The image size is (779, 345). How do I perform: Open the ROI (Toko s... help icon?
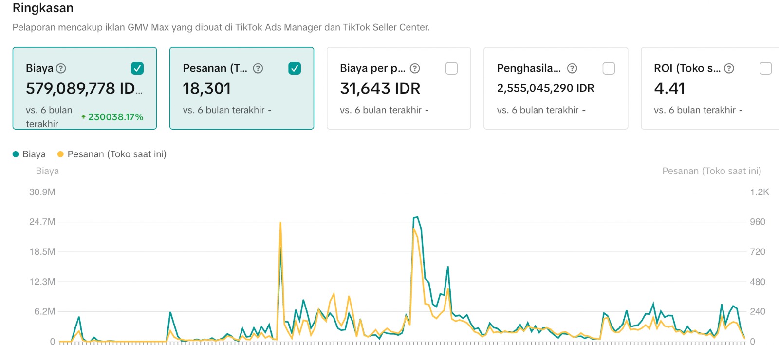[x=729, y=68]
